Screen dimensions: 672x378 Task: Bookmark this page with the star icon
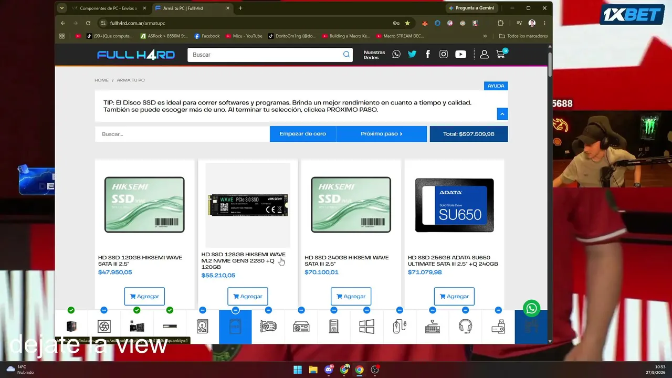407,23
